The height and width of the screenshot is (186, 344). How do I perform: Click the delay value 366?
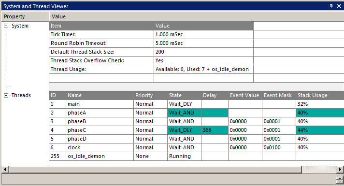215,130
